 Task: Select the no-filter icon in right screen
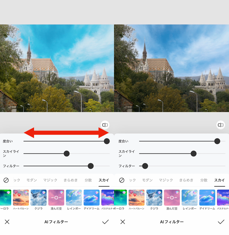[x=122, y=180]
